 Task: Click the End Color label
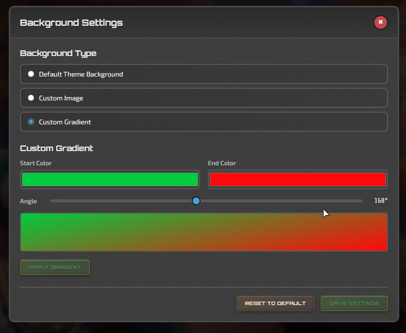[222, 163]
